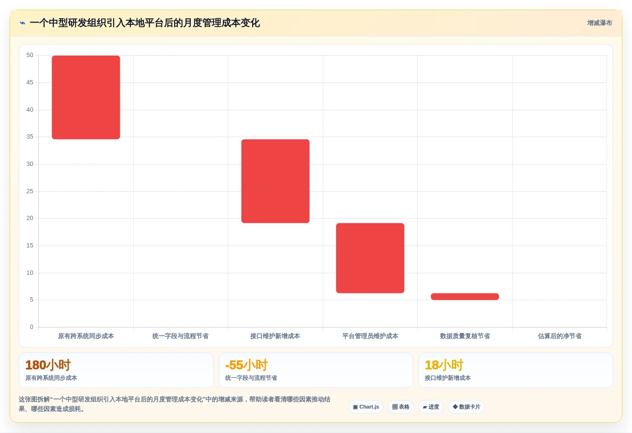Click the Chart.js tag chip
632x433 pixels.
366,407
